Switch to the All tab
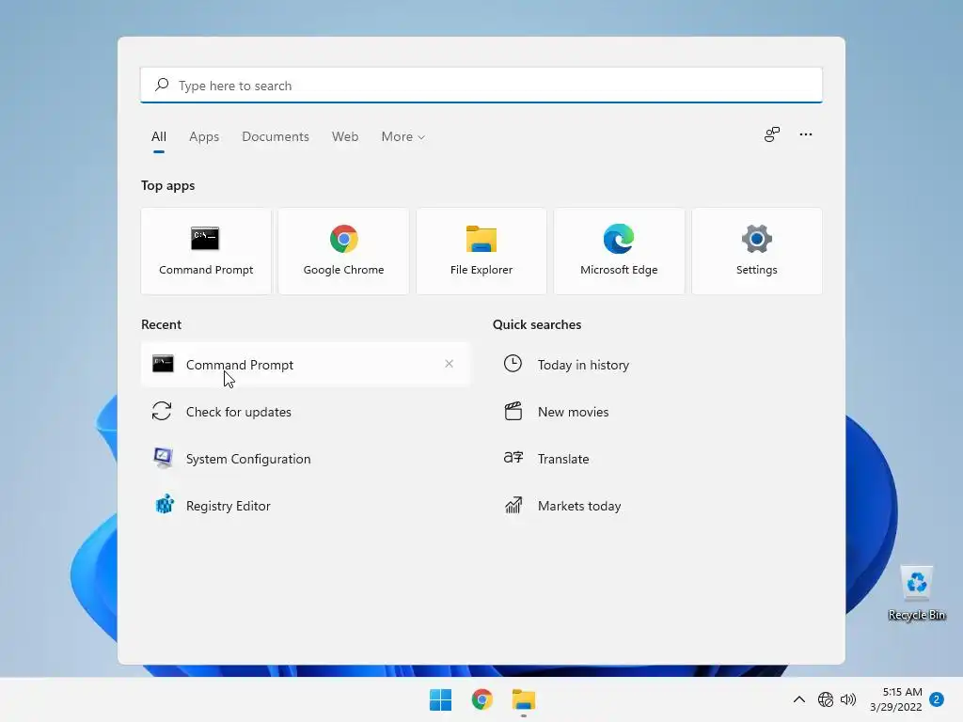Screen dimensions: 963x722 [158, 136]
